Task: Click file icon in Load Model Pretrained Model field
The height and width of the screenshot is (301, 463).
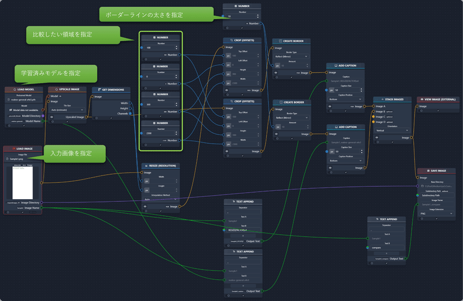Action: 8,100
